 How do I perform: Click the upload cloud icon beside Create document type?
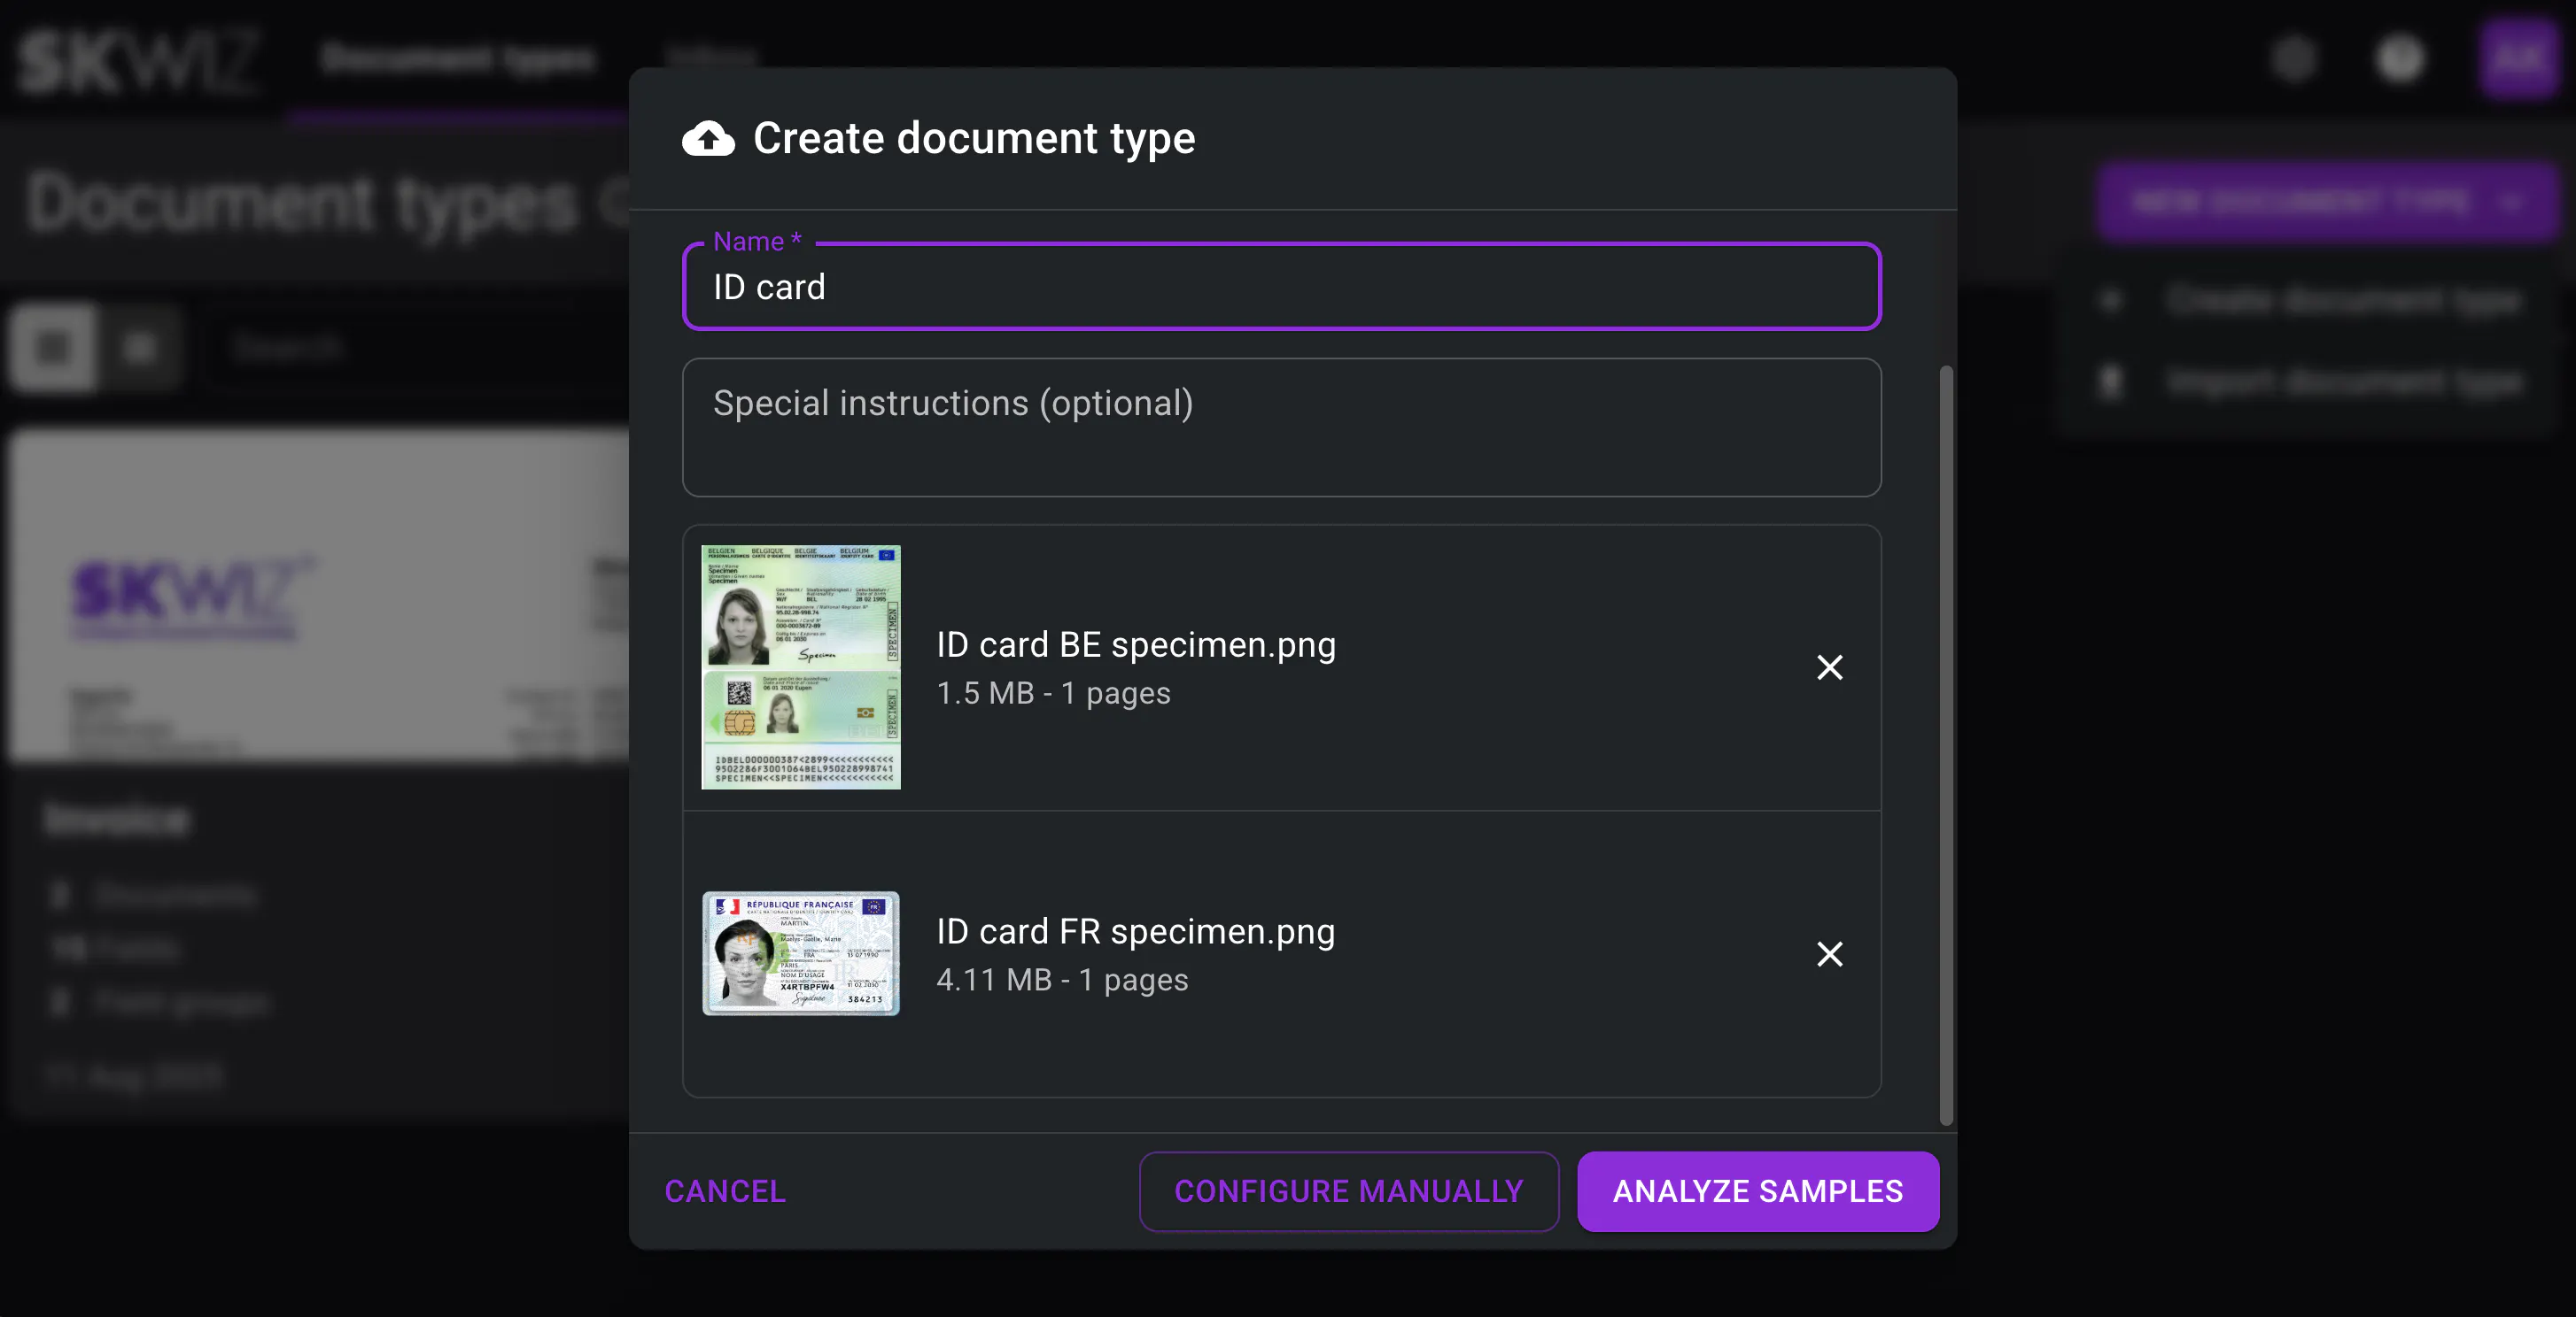(x=706, y=138)
